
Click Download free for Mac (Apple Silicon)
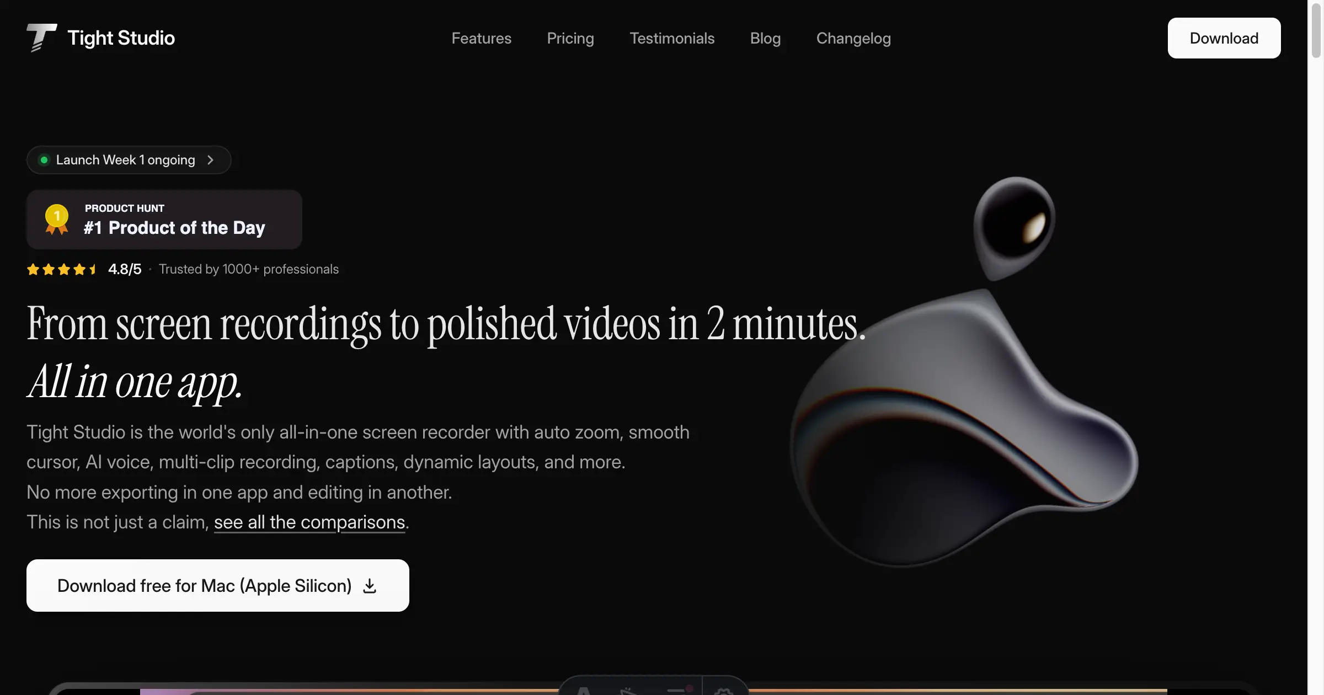(218, 585)
